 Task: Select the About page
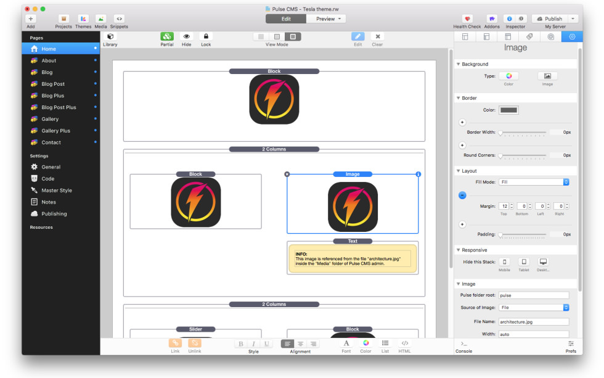click(x=61, y=60)
